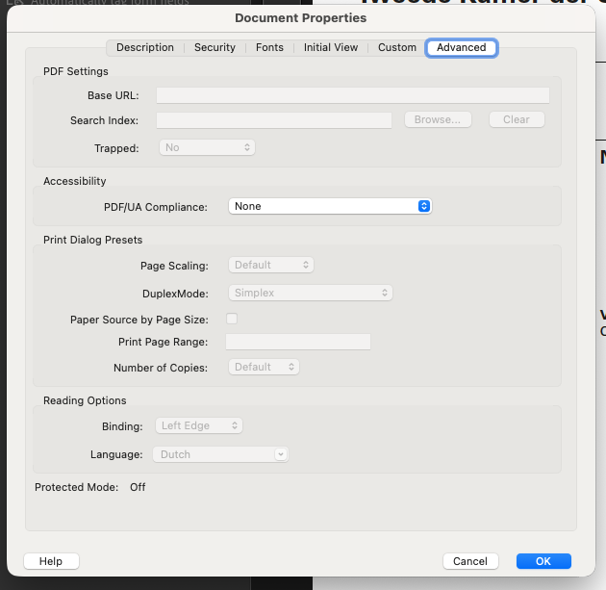Viewport: 606px width, 590px height.
Task: Click the Base URL text field
Action: click(352, 95)
